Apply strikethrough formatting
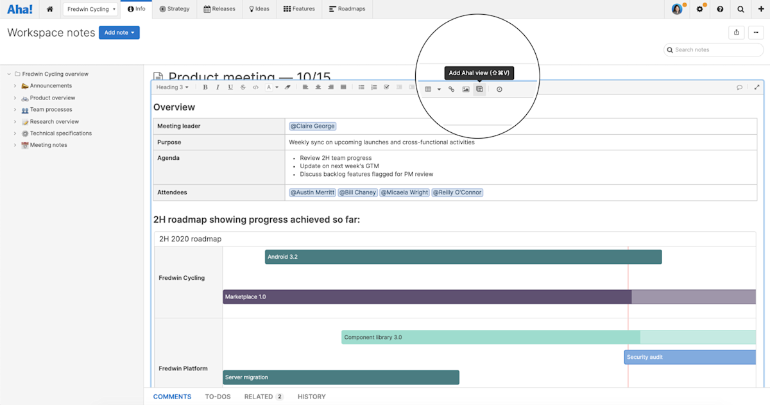The image size is (770, 405). coord(243,87)
